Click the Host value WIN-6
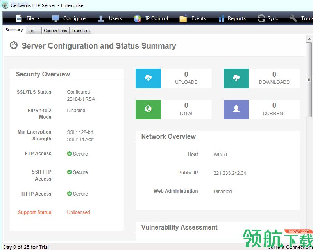The image size is (313, 250). (x=220, y=154)
